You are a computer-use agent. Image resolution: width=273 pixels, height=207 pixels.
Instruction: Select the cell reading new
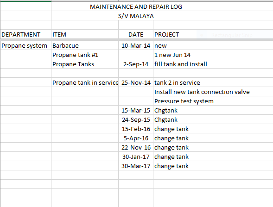(x=213, y=45)
